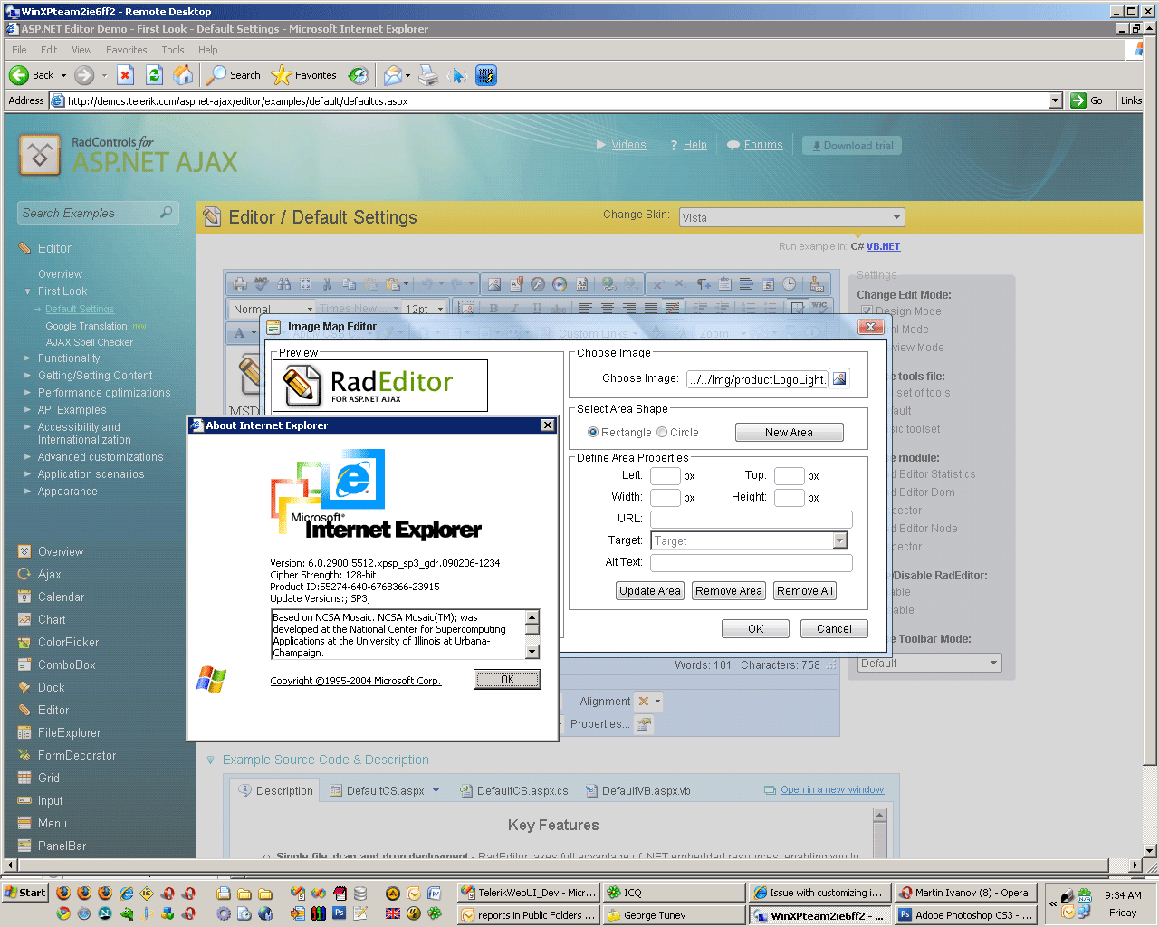Image resolution: width=1159 pixels, height=927 pixels.
Task: Click Cancel in Image Map Editor
Action: tap(834, 629)
